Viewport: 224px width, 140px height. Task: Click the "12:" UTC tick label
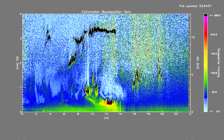[106, 114]
